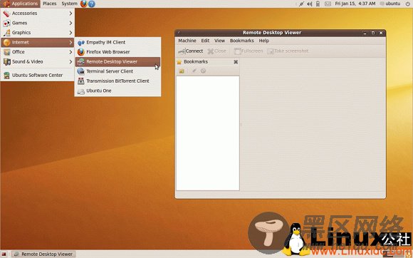
Task: Expand the Graphics submenu
Action: [x=38, y=33]
